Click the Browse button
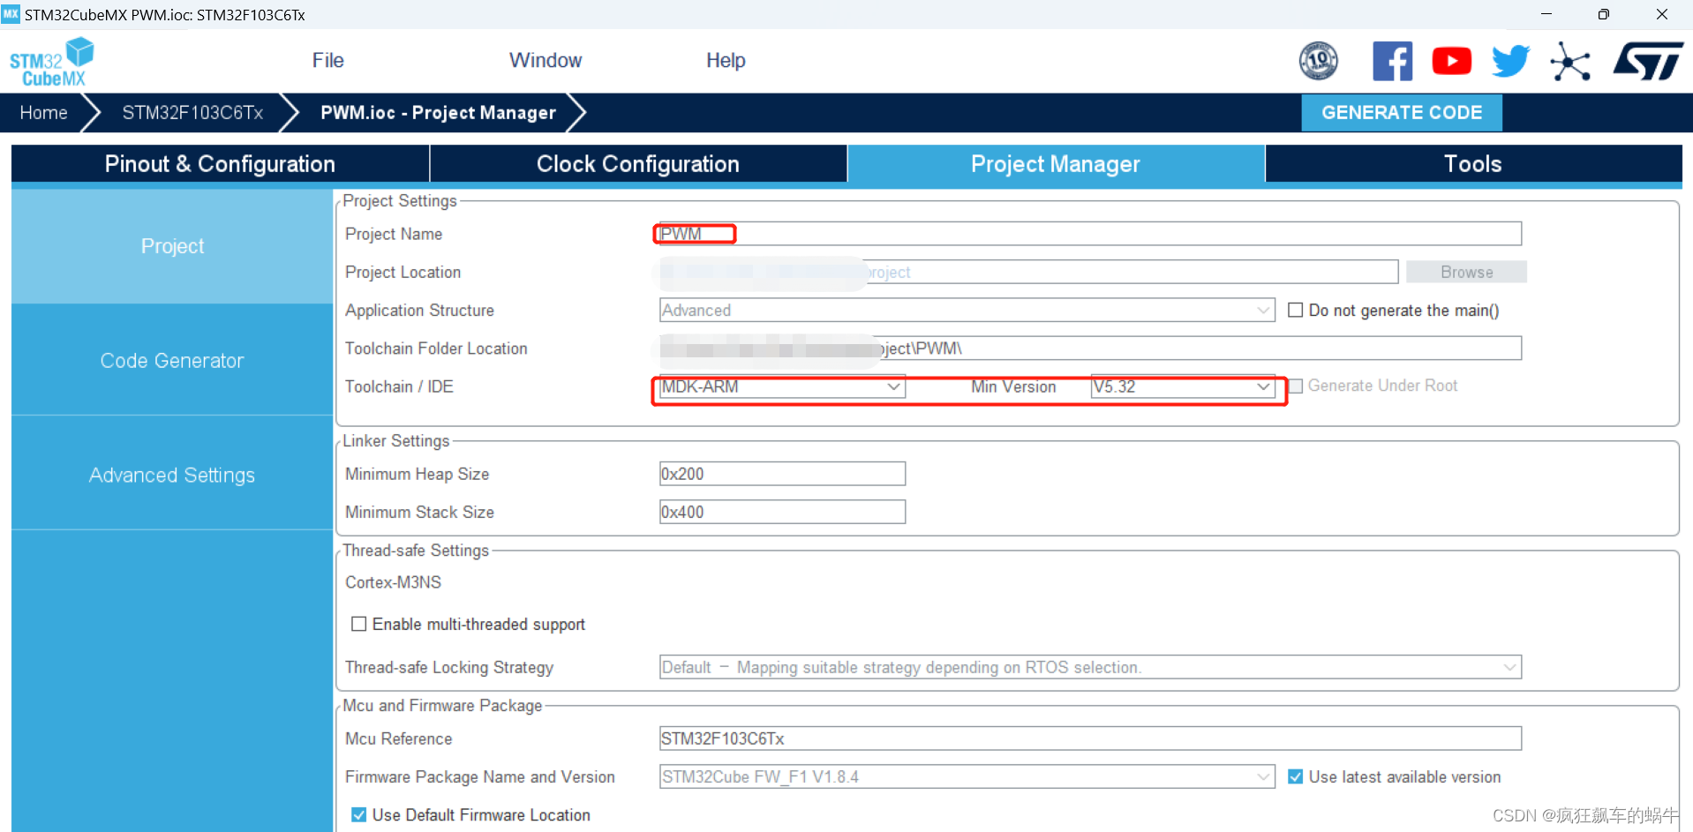This screenshot has width=1693, height=832. click(x=1466, y=272)
